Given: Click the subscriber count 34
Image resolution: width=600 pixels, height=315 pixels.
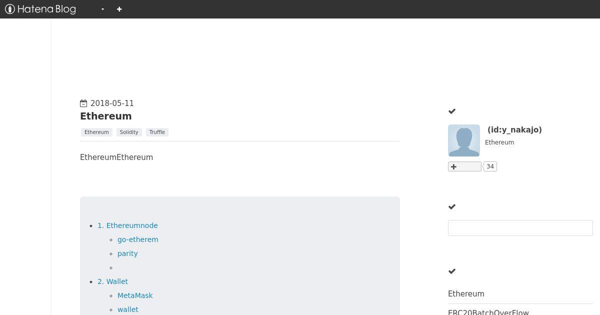Looking at the screenshot, I should point(490,166).
